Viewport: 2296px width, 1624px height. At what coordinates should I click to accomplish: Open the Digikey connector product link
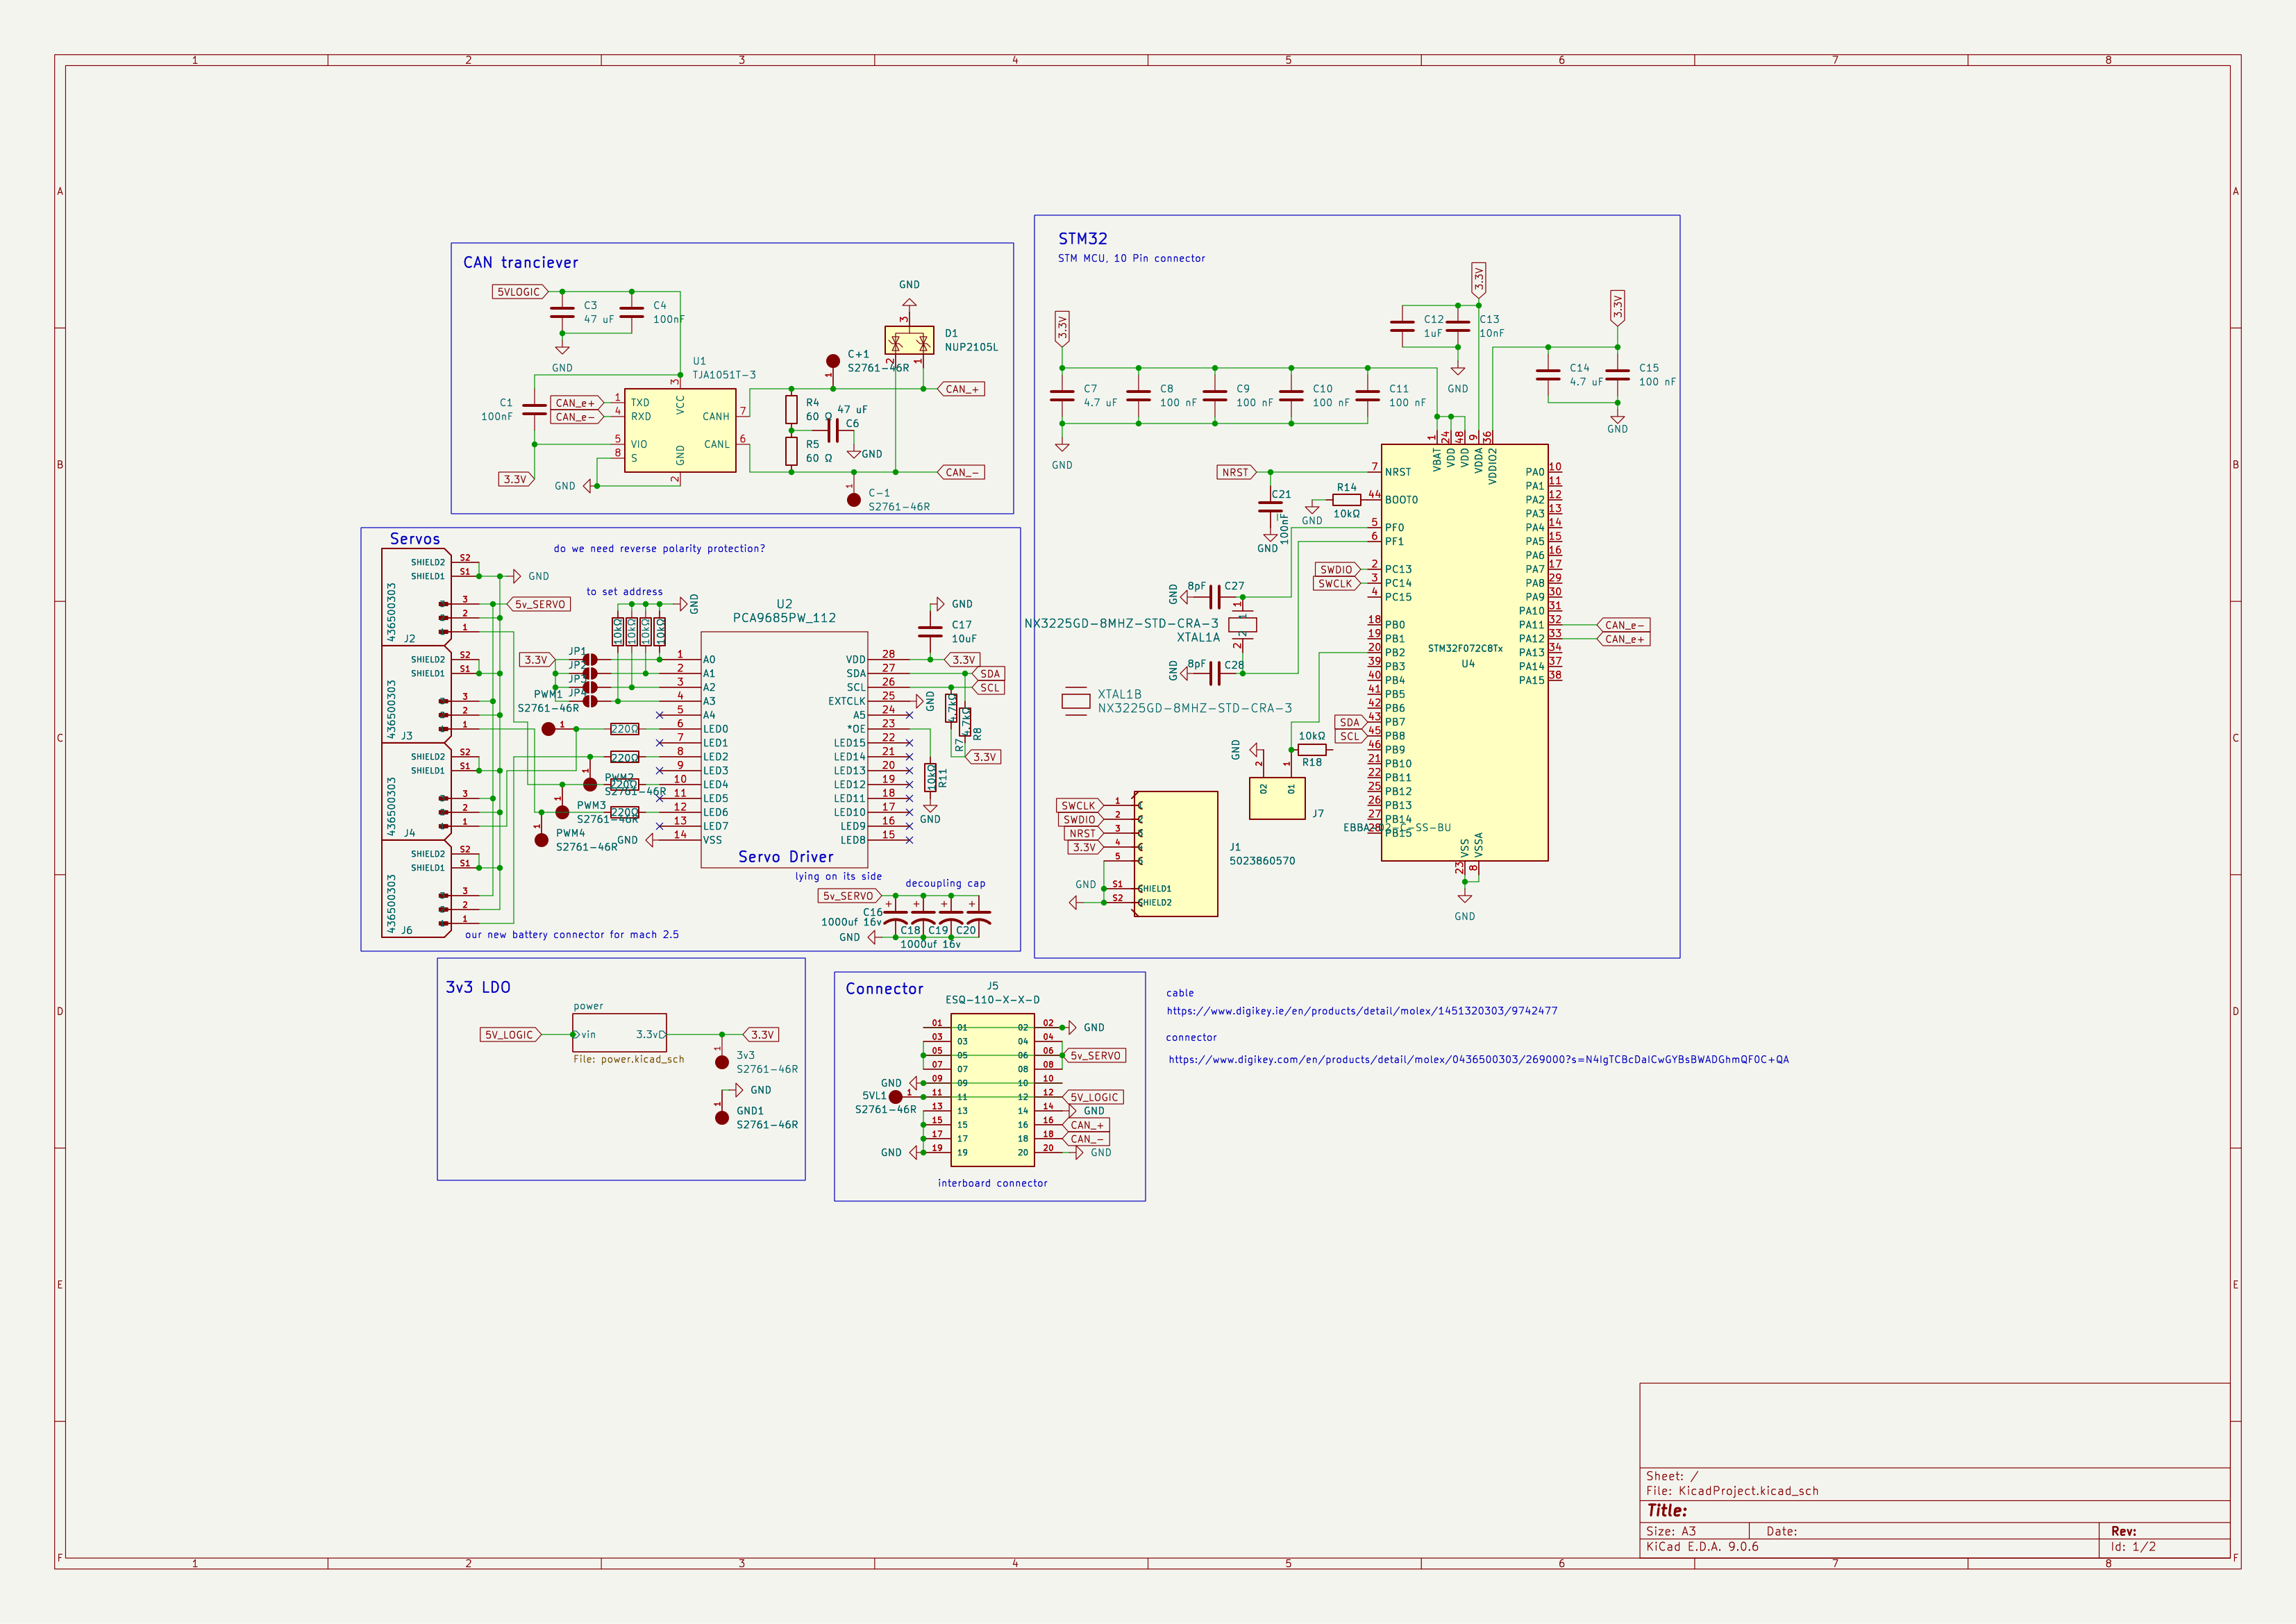point(1479,1060)
